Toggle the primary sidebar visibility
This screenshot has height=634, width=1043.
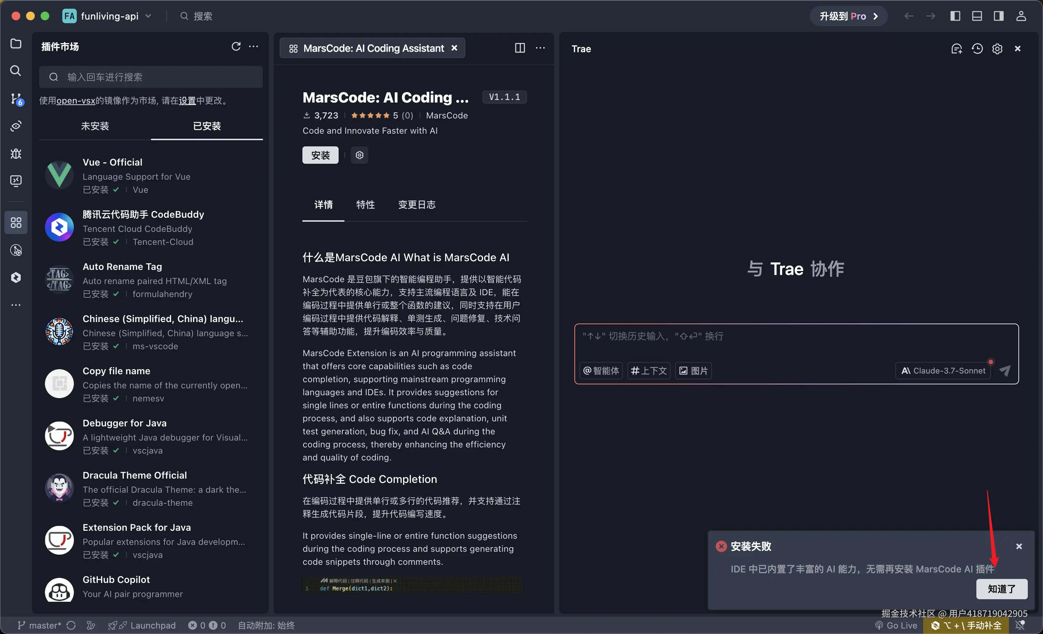(x=955, y=16)
